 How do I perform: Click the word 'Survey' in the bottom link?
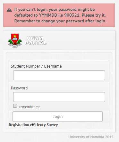click(52, 125)
